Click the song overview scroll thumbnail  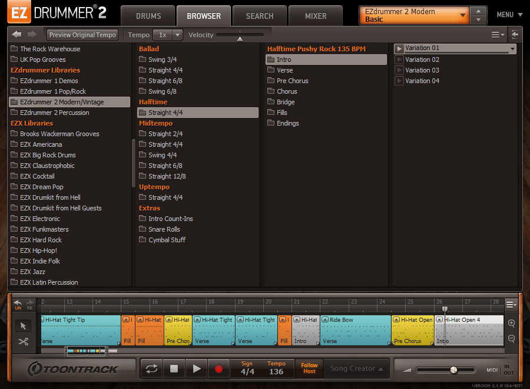coord(87,351)
